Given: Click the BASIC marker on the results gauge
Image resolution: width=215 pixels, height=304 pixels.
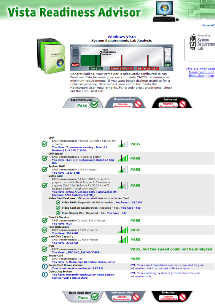Looking at the screenshot, I should point(96,69).
